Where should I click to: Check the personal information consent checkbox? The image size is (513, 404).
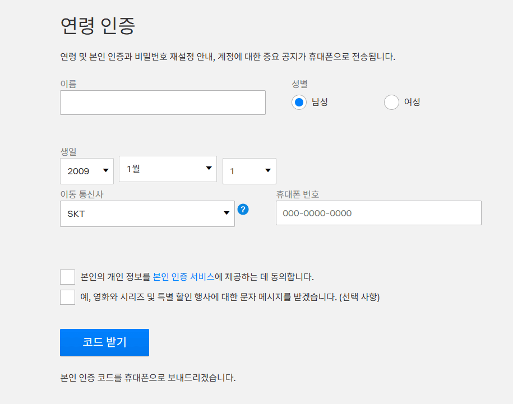pos(67,277)
